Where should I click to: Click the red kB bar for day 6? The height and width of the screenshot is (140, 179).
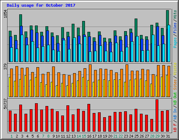[x=36, y=118]
